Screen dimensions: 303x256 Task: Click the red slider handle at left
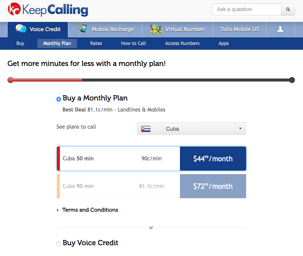(x=10, y=80)
